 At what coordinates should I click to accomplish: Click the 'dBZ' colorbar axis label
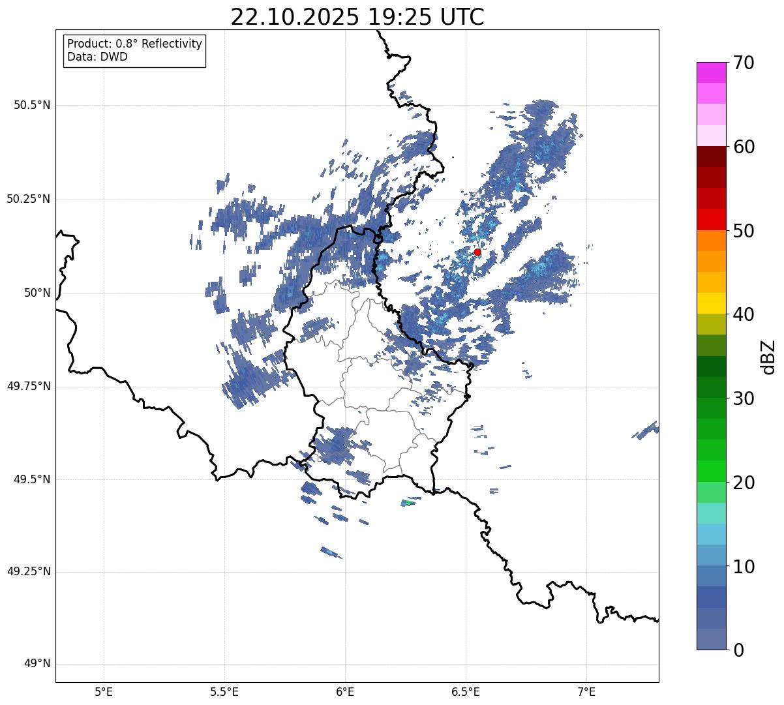[768, 356]
